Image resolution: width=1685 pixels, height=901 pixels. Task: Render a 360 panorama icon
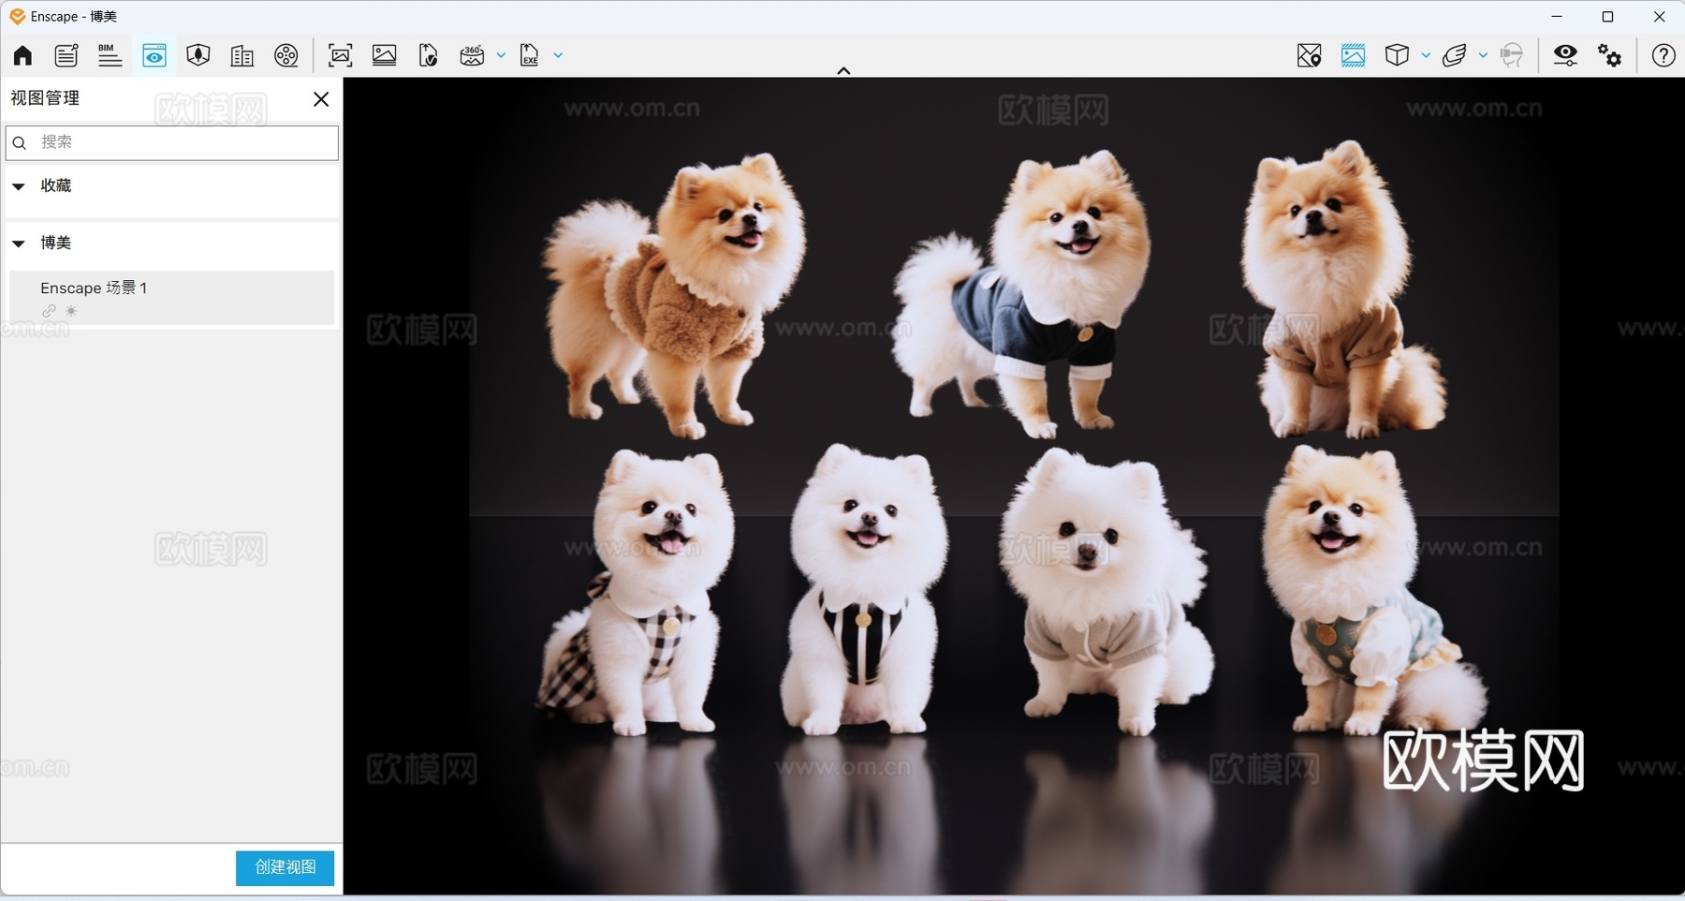(x=473, y=55)
